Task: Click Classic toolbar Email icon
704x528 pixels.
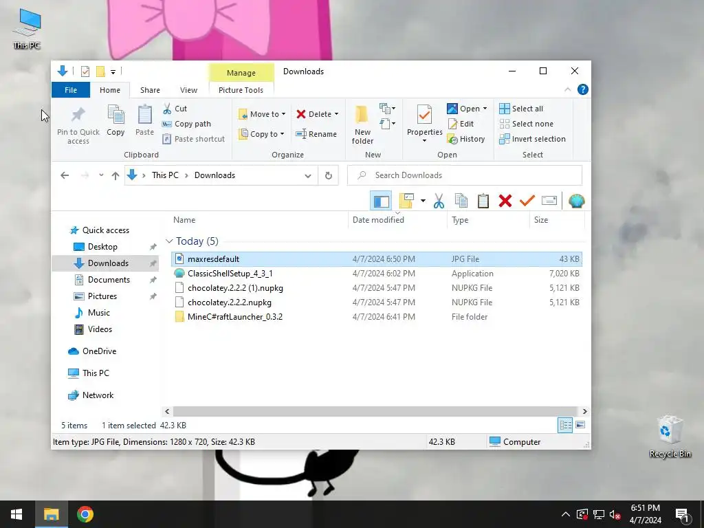Action: 549,201
